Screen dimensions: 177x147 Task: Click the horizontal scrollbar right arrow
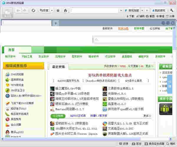click(171, 138)
